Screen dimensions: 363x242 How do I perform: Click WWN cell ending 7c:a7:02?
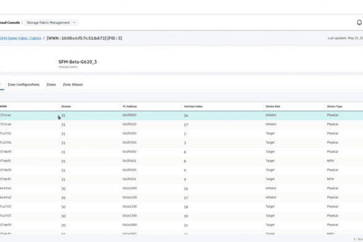tap(6, 133)
